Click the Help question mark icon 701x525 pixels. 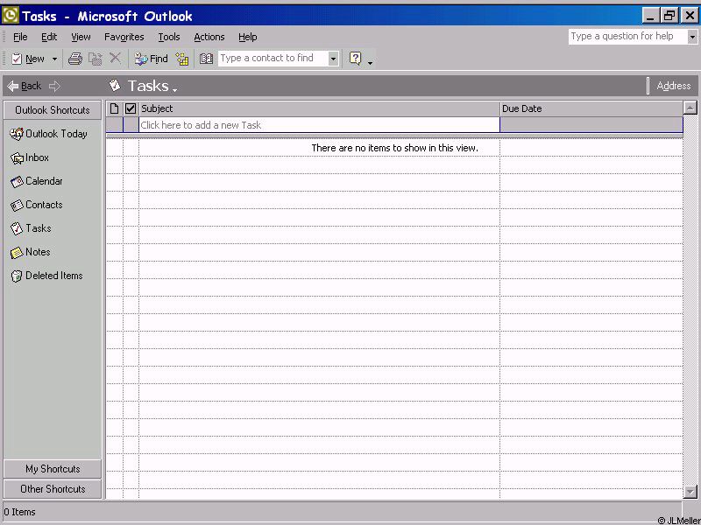pos(356,59)
